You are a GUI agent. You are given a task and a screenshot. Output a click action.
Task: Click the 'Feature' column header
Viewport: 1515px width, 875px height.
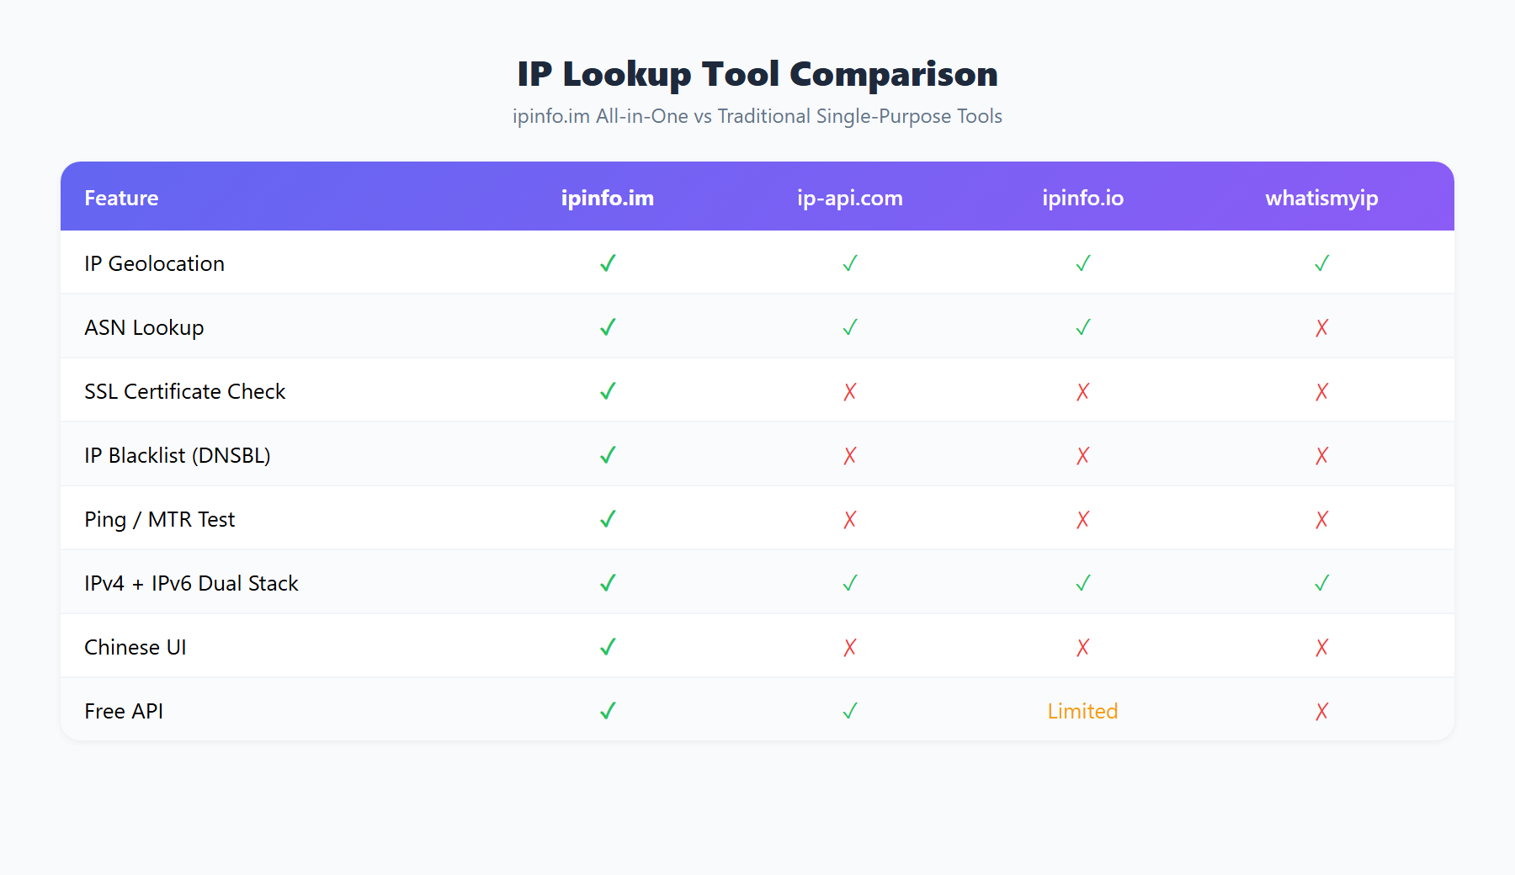121,198
